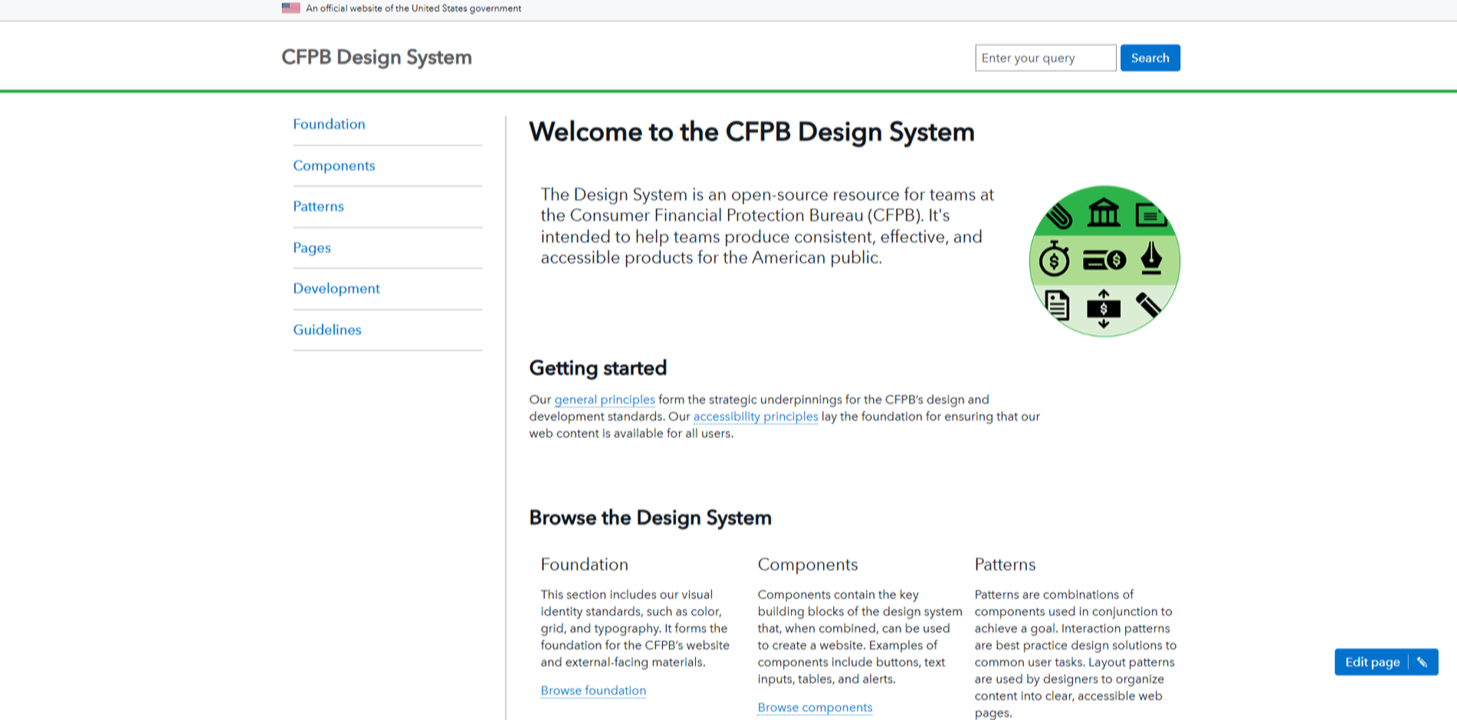The image size is (1457, 720).
Task: Click the CFPB Design System site title
Action: coord(376,57)
